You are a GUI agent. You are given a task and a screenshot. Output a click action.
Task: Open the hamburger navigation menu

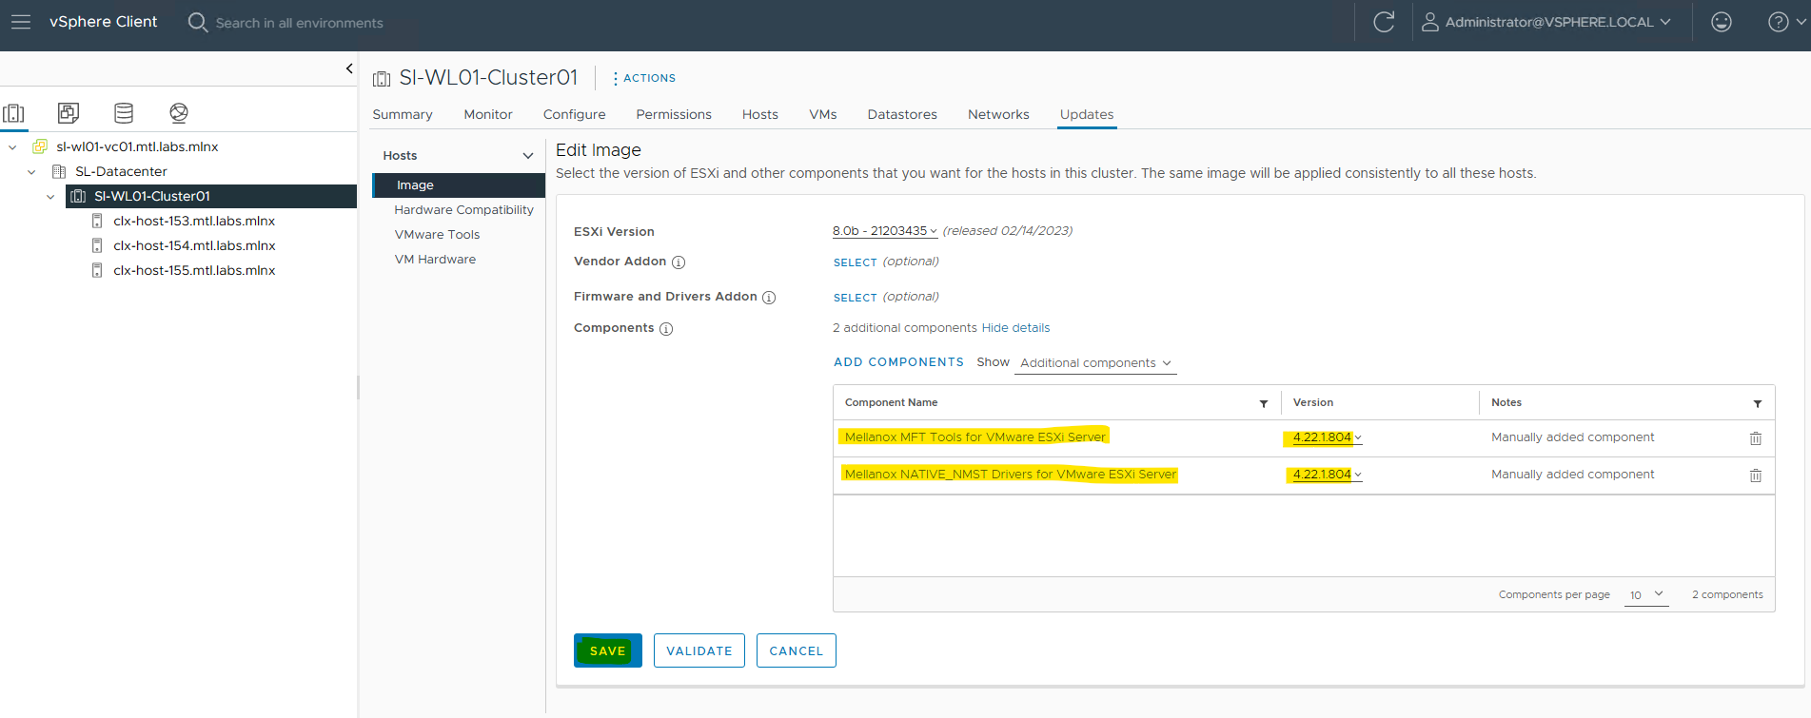click(21, 22)
